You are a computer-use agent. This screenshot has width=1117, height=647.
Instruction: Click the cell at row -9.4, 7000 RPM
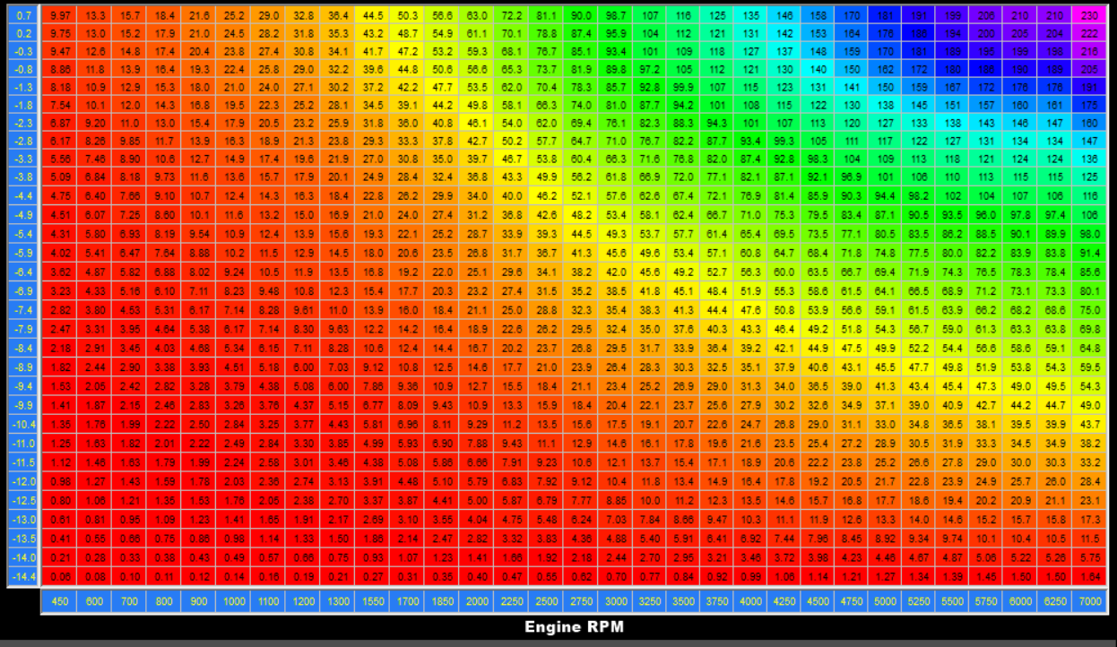[x=1090, y=385]
